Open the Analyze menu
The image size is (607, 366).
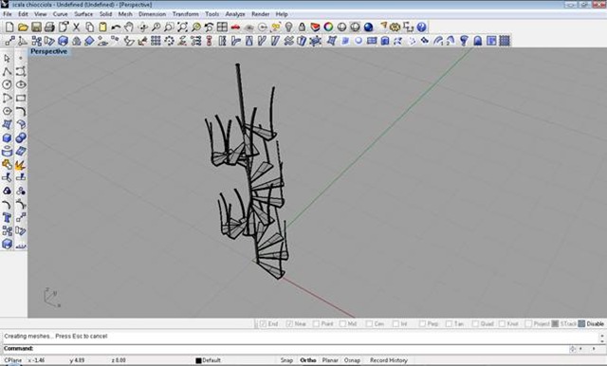235,14
